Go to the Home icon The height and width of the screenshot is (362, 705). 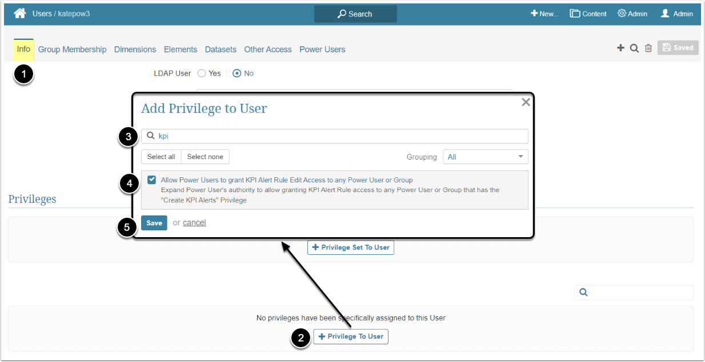click(x=20, y=13)
